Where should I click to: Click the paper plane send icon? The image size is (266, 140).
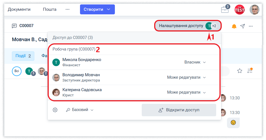point(242,26)
